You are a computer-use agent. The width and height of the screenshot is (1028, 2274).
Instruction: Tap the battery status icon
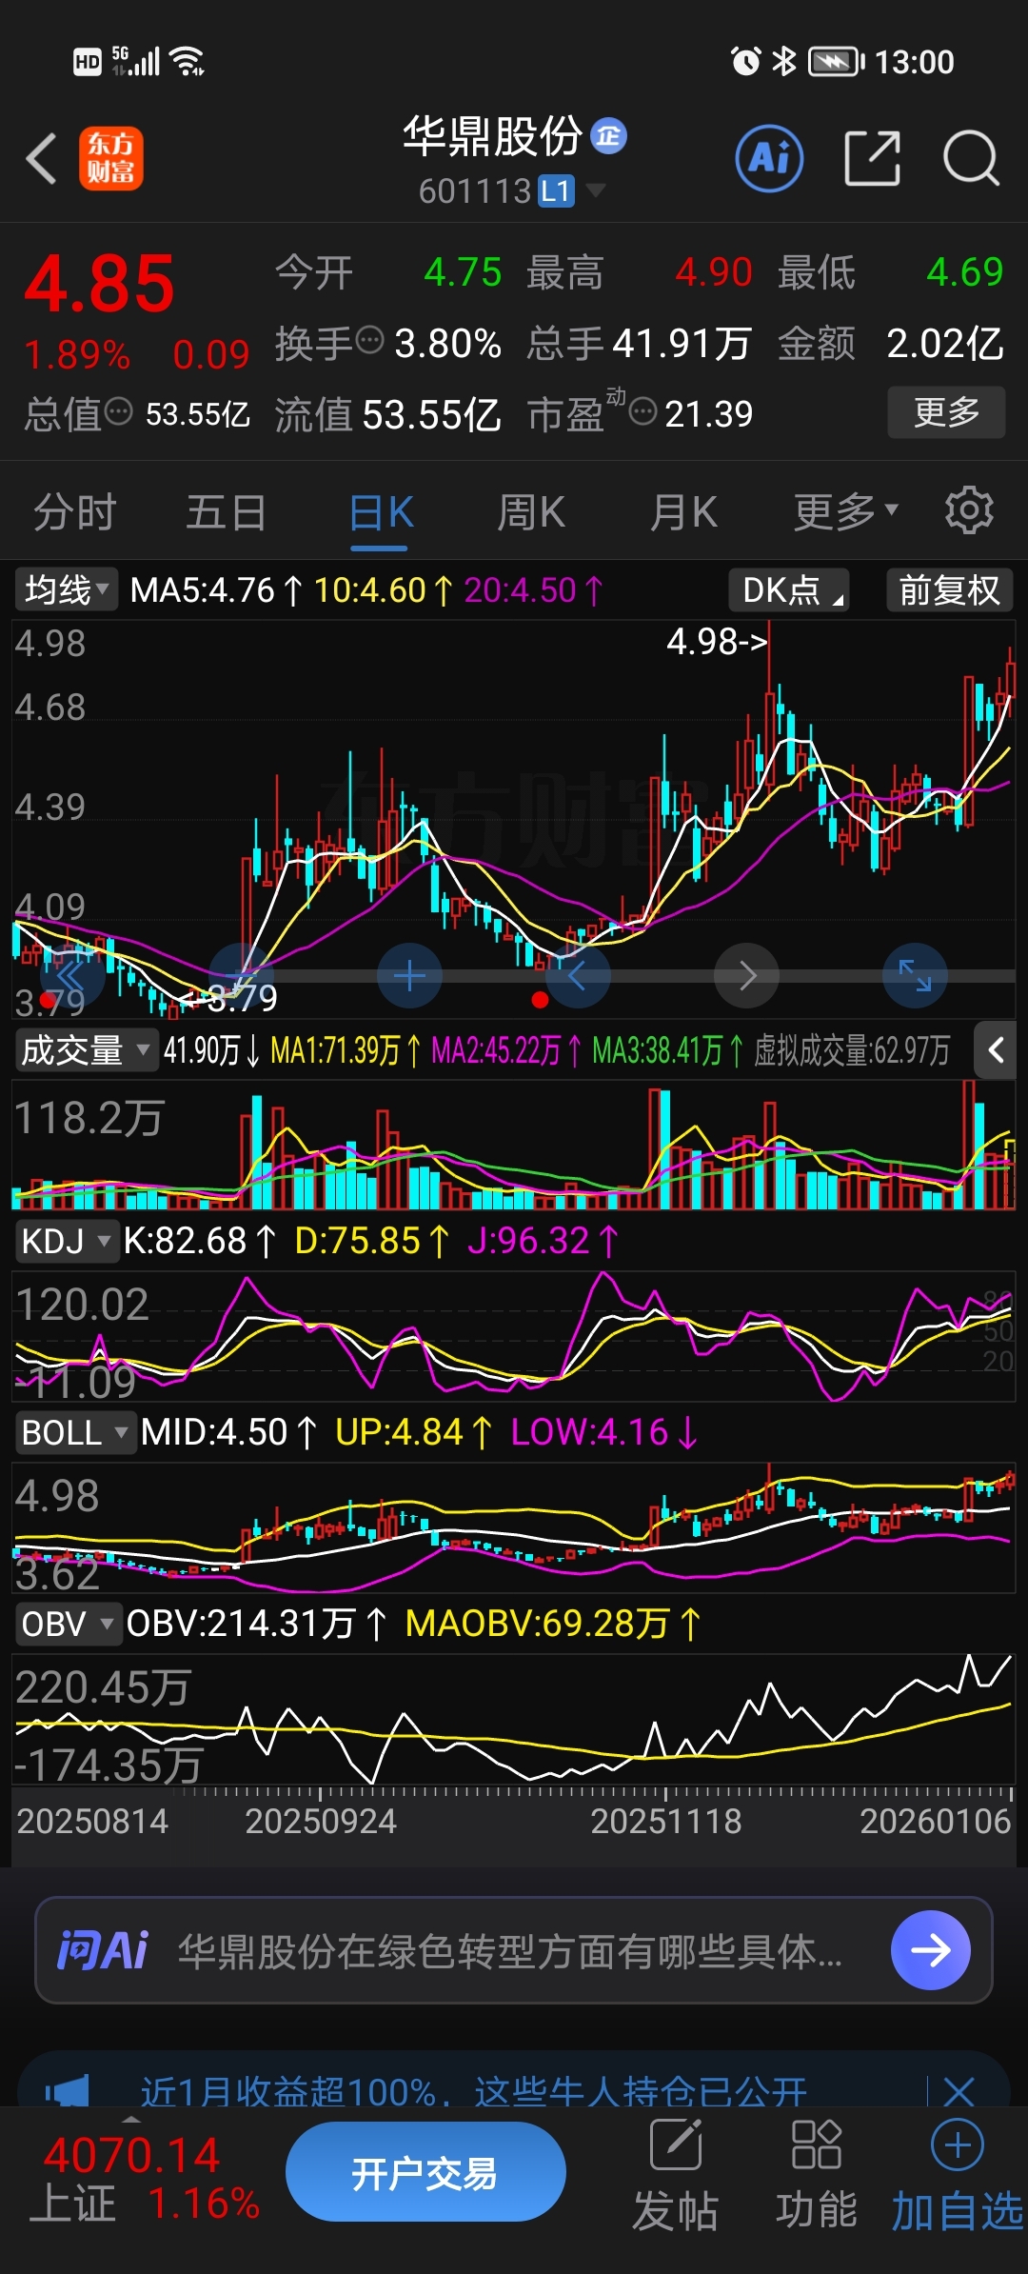click(837, 62)
